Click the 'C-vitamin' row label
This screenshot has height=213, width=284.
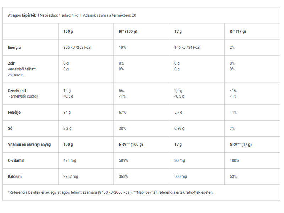[16, 160]
